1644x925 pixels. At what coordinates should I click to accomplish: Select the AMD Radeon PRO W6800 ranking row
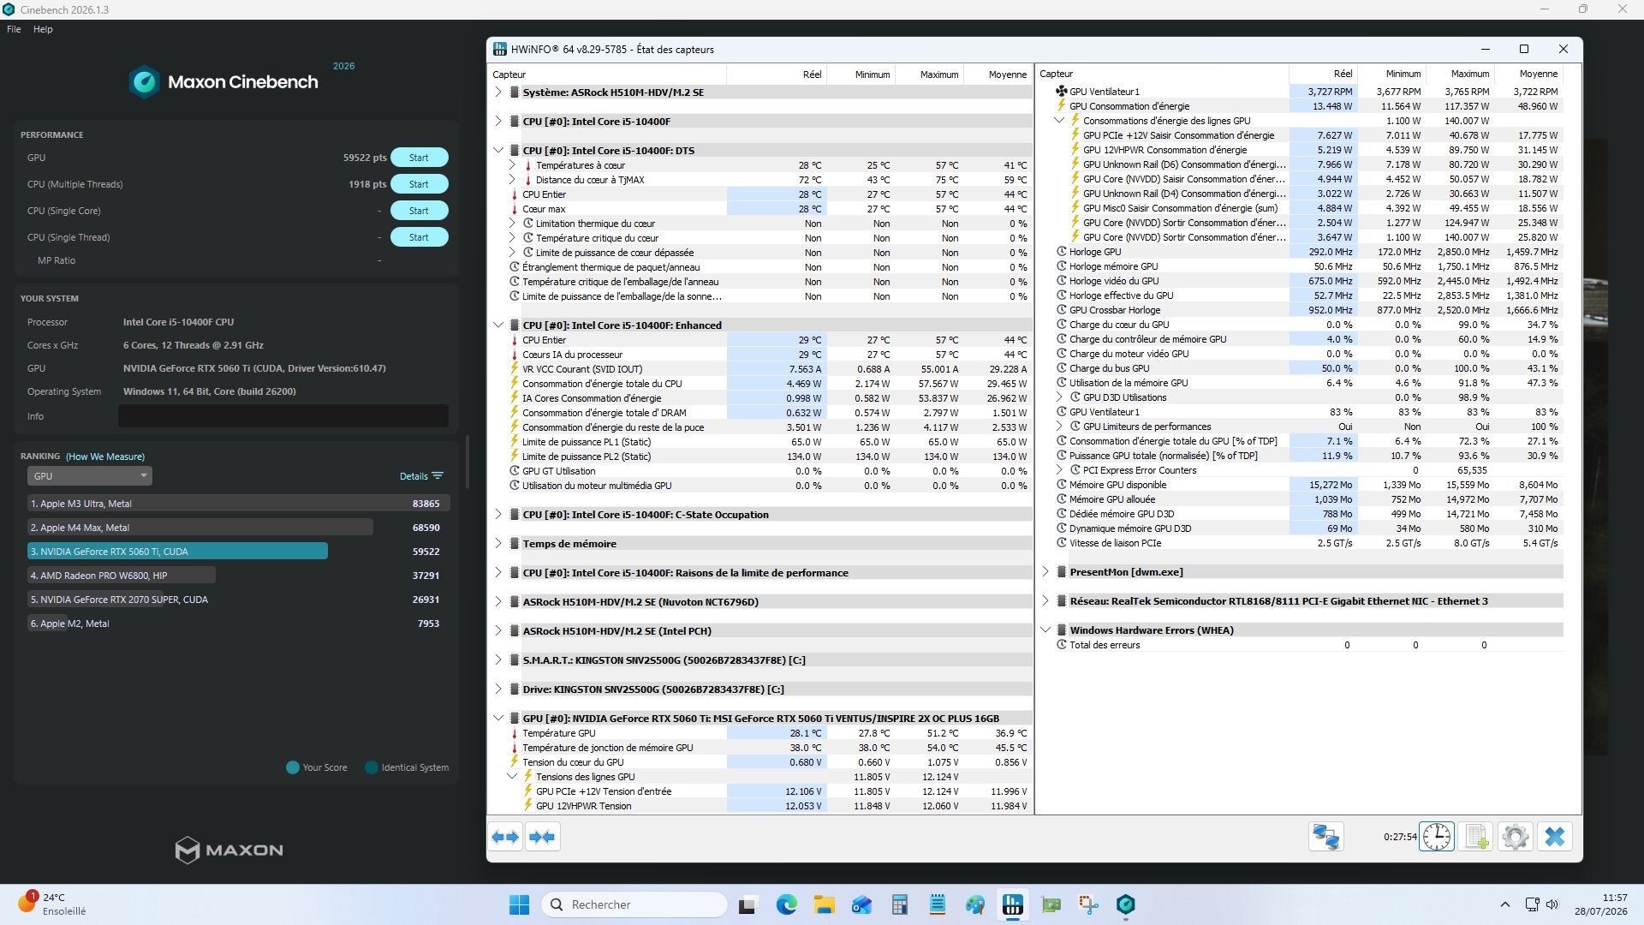click(238, 576)
